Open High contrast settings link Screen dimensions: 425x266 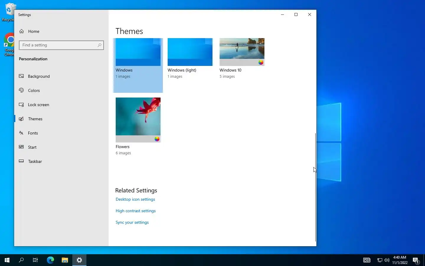tap(135, 211)
